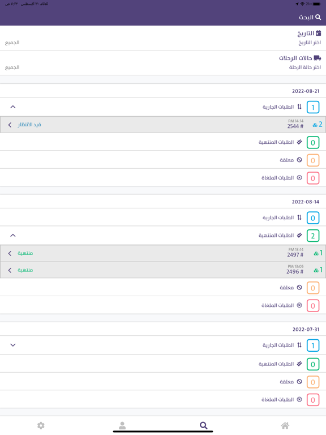This screenshot has width=326, height=435.
Task: Click green count badge 2 under 2022-08-14
Action: 312,236
